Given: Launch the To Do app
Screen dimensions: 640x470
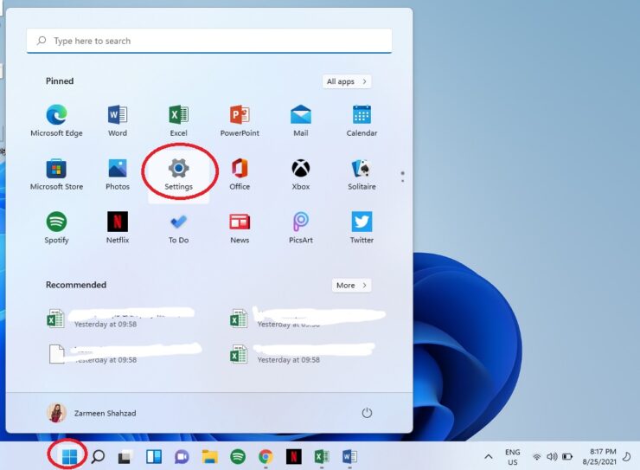Looking at the screenshot, I should tap(178, 226).
